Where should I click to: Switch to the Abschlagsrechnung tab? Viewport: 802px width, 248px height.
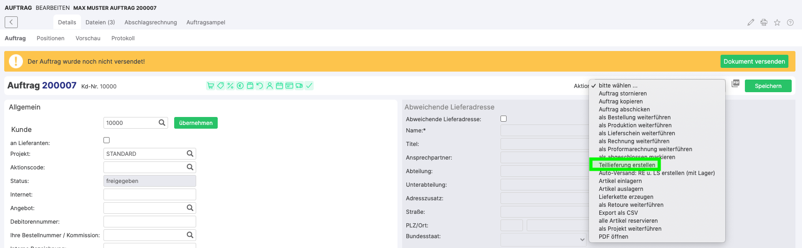151,22
